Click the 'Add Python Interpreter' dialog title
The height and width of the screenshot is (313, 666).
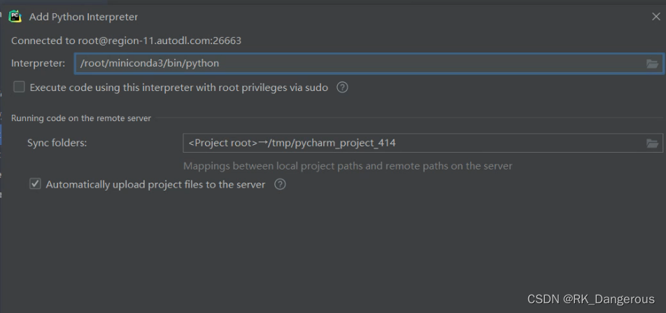83,17
